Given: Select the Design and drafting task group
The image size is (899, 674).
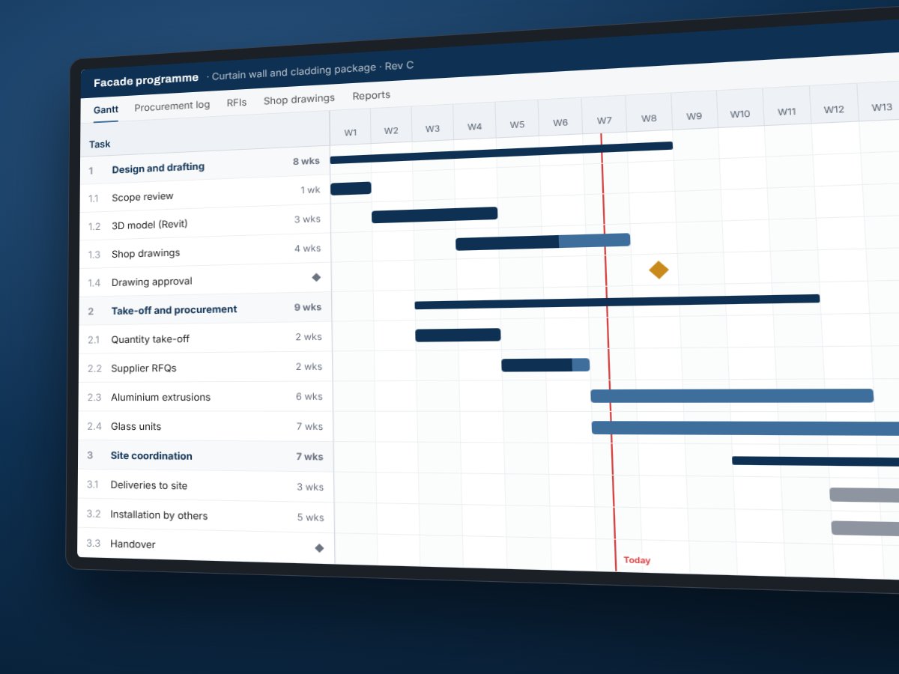Looking at the screenshot, I should tap(158, 168).
